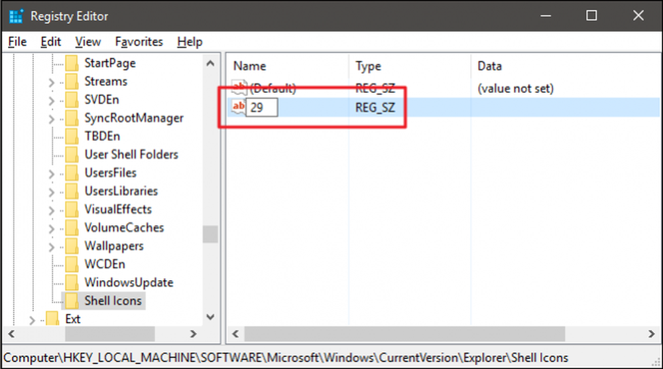Expand the VisualEffects key
The height and width of the screenshot is (369, 663).
(52, 210)
